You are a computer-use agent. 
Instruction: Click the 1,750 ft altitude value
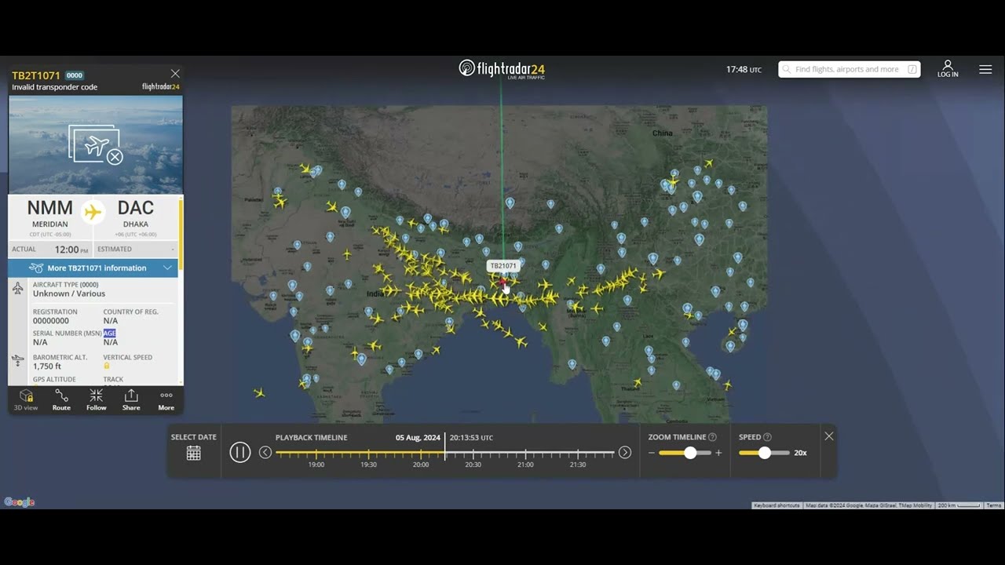pyautogui.click(x=47, y=366)
